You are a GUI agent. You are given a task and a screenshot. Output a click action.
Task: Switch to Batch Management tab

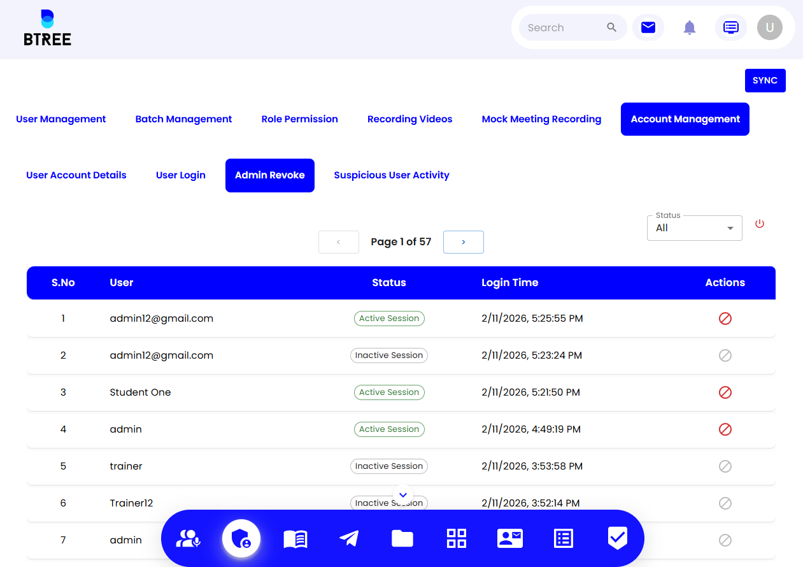pos(184,119)
